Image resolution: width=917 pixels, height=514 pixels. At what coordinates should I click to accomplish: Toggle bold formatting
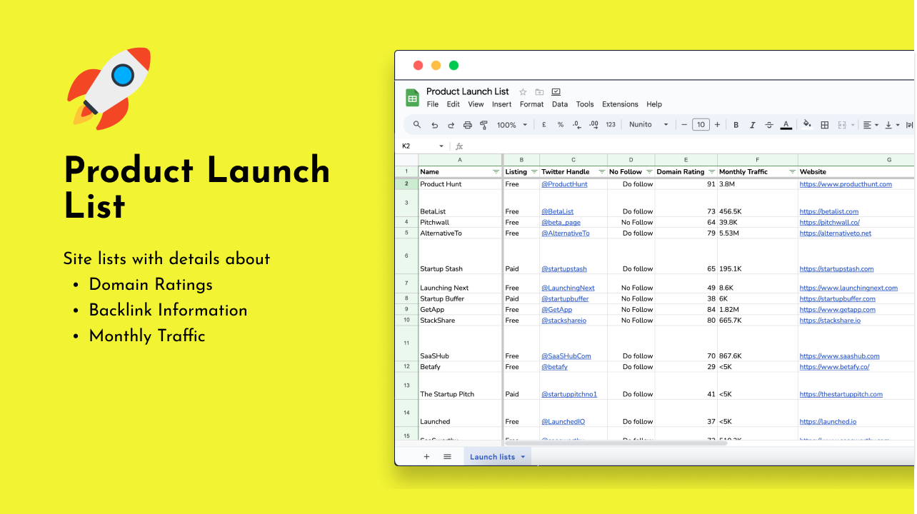736,125
